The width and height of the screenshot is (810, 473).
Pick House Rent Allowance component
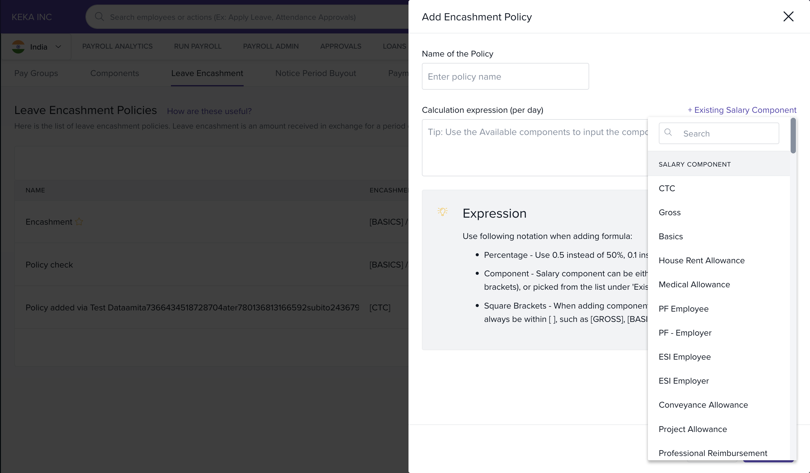[701, 260]
